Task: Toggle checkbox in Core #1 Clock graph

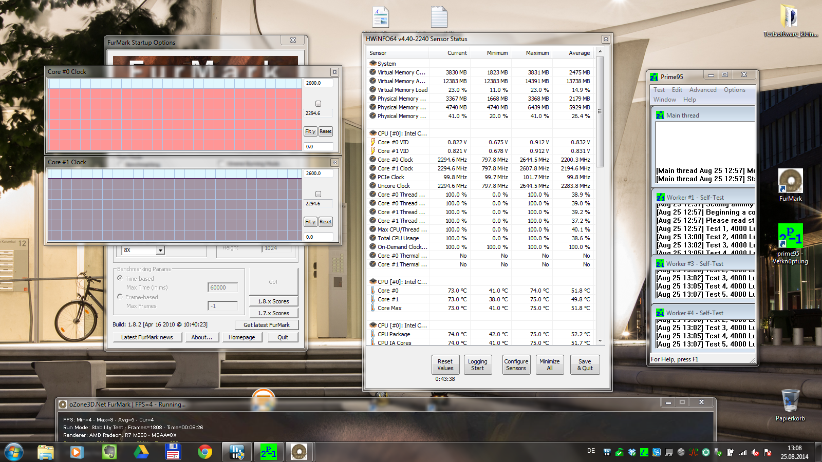Action: tap(318, 194)
